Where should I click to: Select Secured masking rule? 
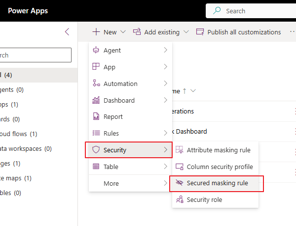(217, 184)
